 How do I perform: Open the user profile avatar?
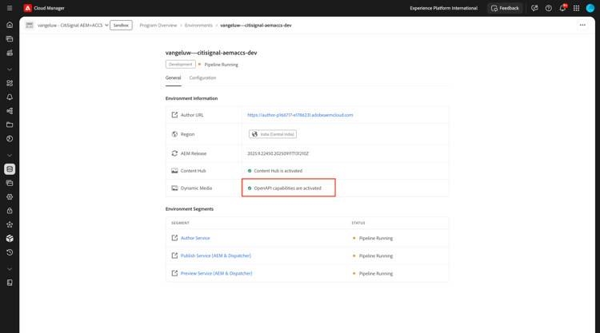point(590,8)
